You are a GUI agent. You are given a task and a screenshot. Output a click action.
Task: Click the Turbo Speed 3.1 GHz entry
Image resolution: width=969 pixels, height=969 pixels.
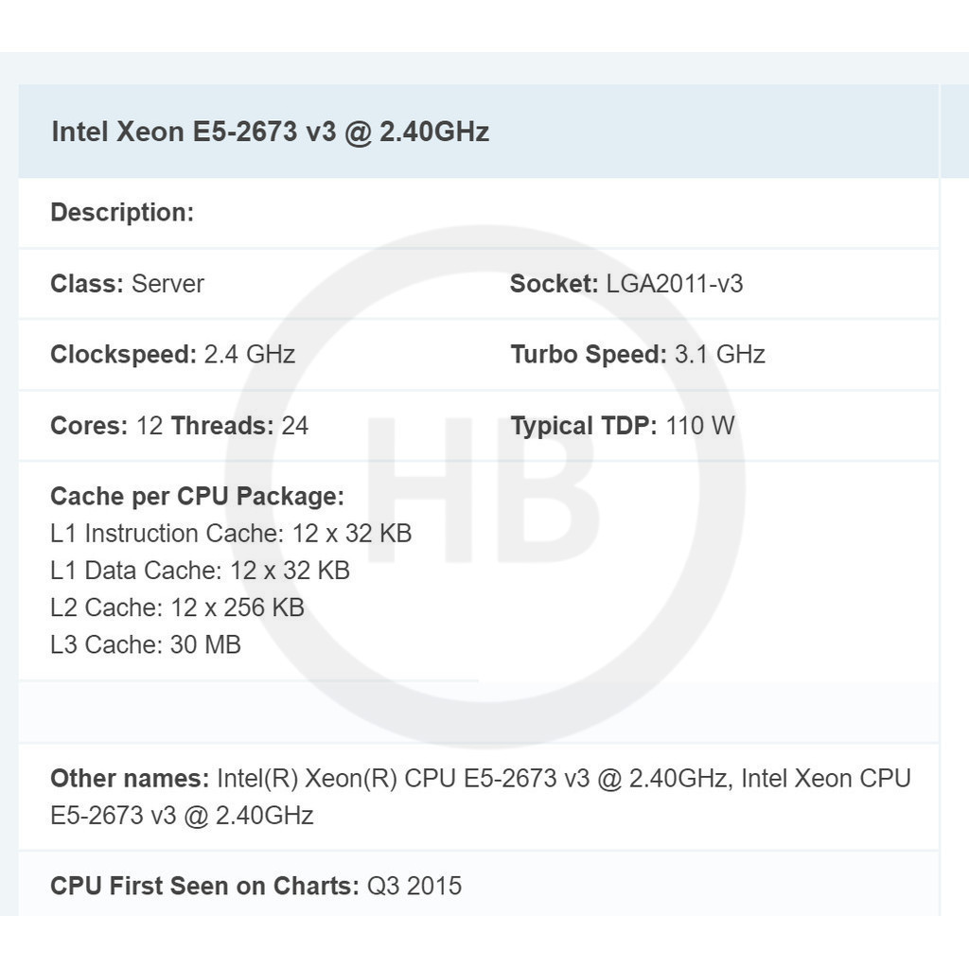[x=637, y=355]
